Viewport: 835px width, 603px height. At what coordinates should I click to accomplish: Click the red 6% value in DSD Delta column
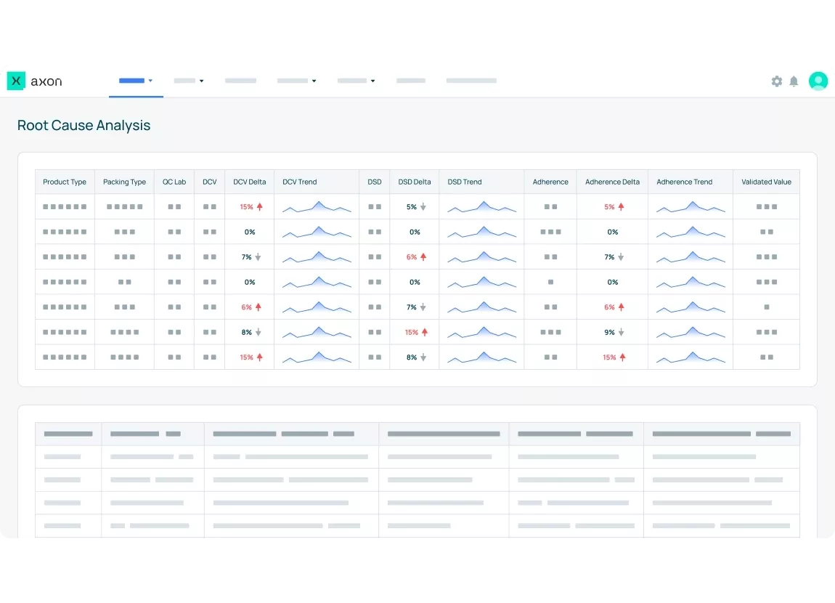tap(411, 256)
